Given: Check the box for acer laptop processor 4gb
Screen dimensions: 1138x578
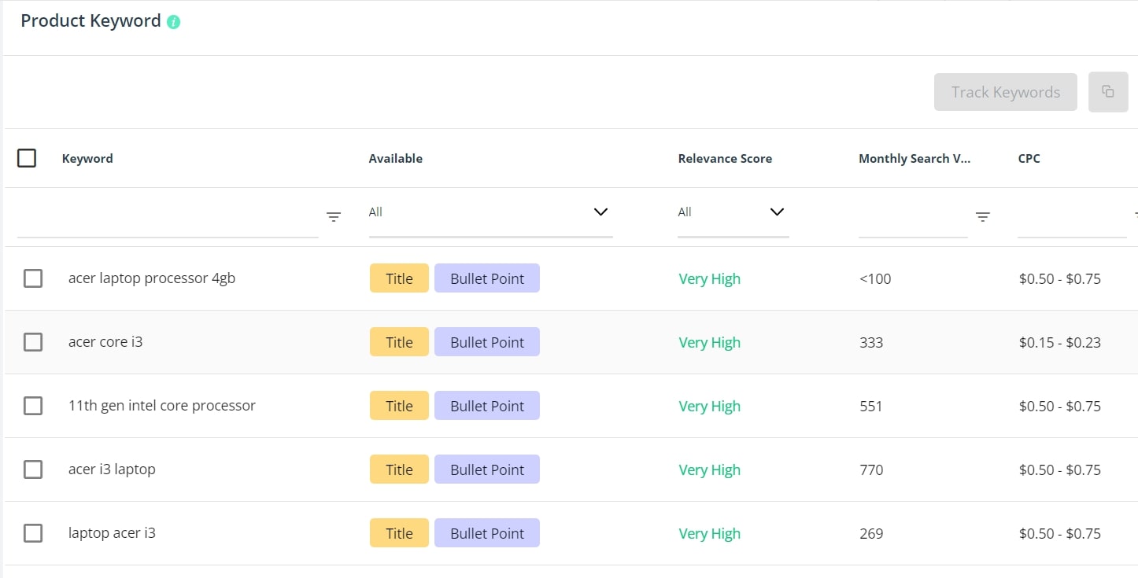Looking at the screenshot, I should [33, 278].
